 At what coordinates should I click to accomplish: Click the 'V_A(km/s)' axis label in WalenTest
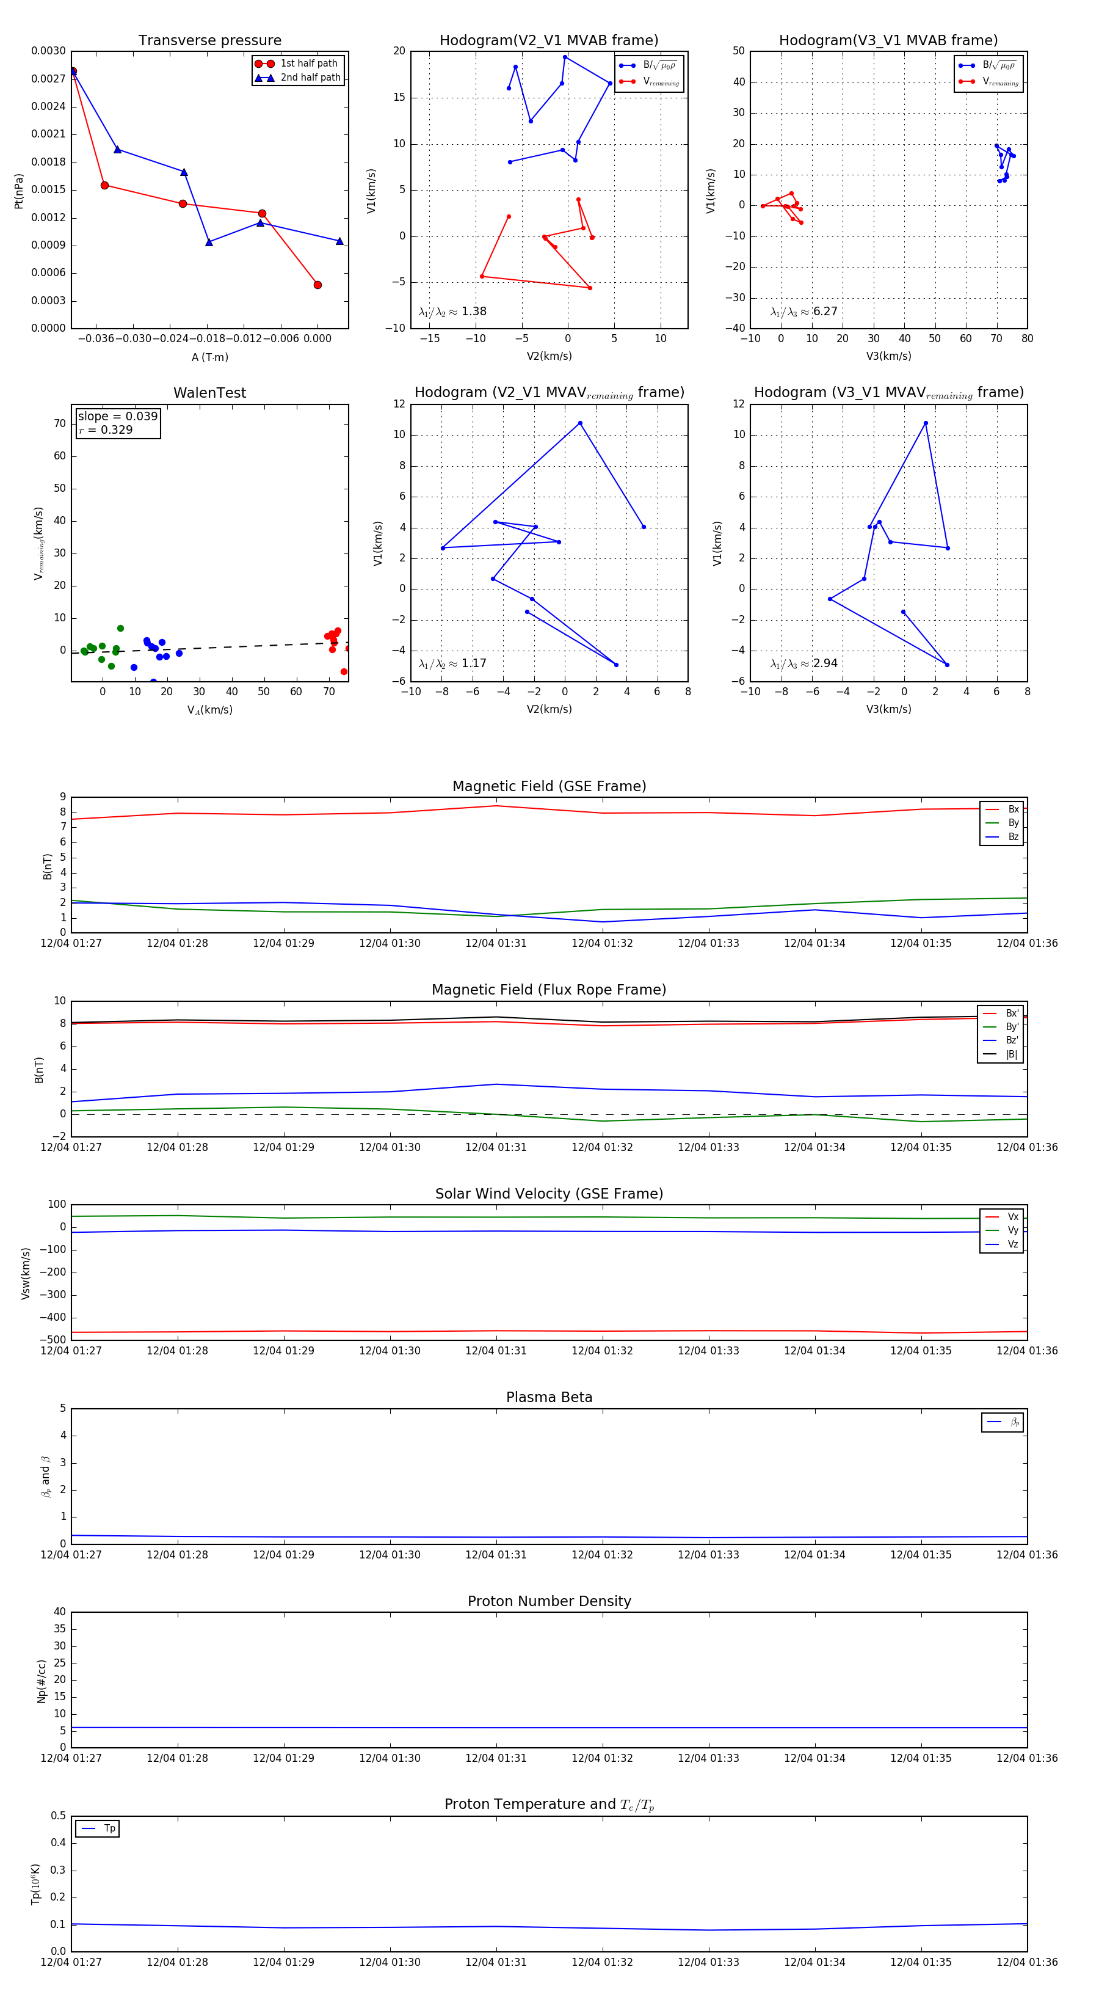click(x=209, y=710)
